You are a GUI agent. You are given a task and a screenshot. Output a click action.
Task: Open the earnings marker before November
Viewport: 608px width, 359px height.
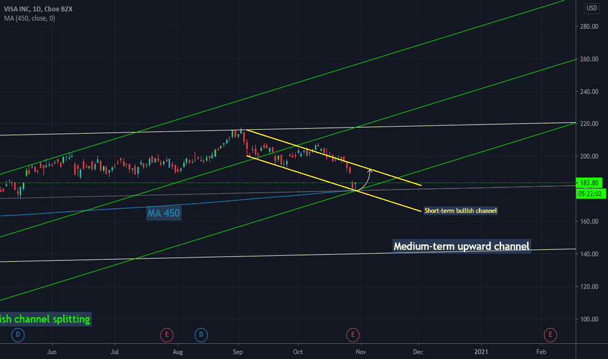[x=352, y=335]
